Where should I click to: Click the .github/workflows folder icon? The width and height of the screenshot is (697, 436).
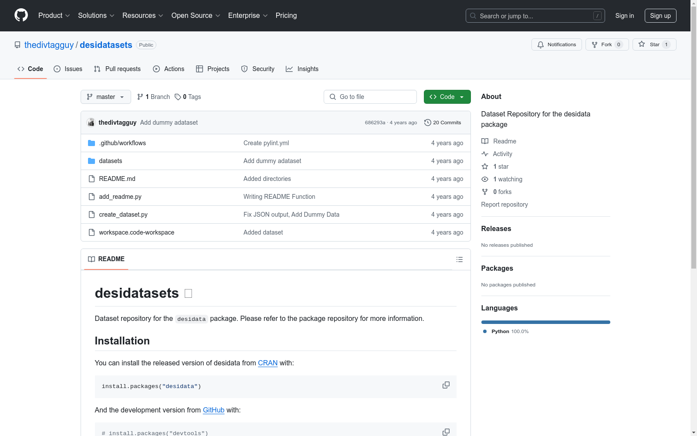coord(91,143)
